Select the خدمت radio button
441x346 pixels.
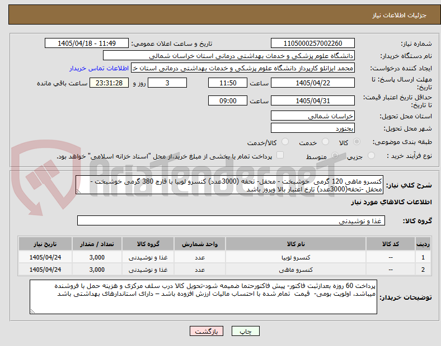[x=325, y=142]
